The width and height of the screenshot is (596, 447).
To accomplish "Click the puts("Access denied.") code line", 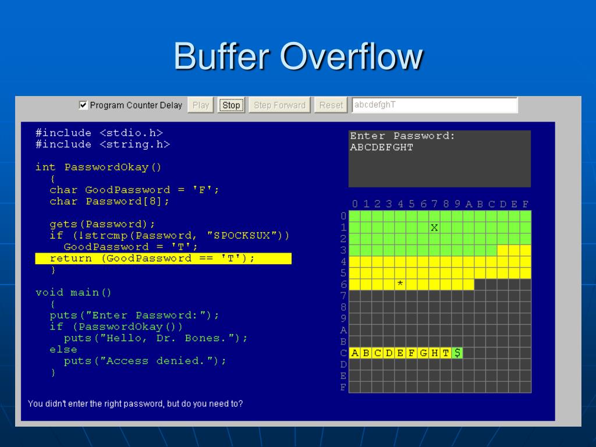I will tap(145, 361).
